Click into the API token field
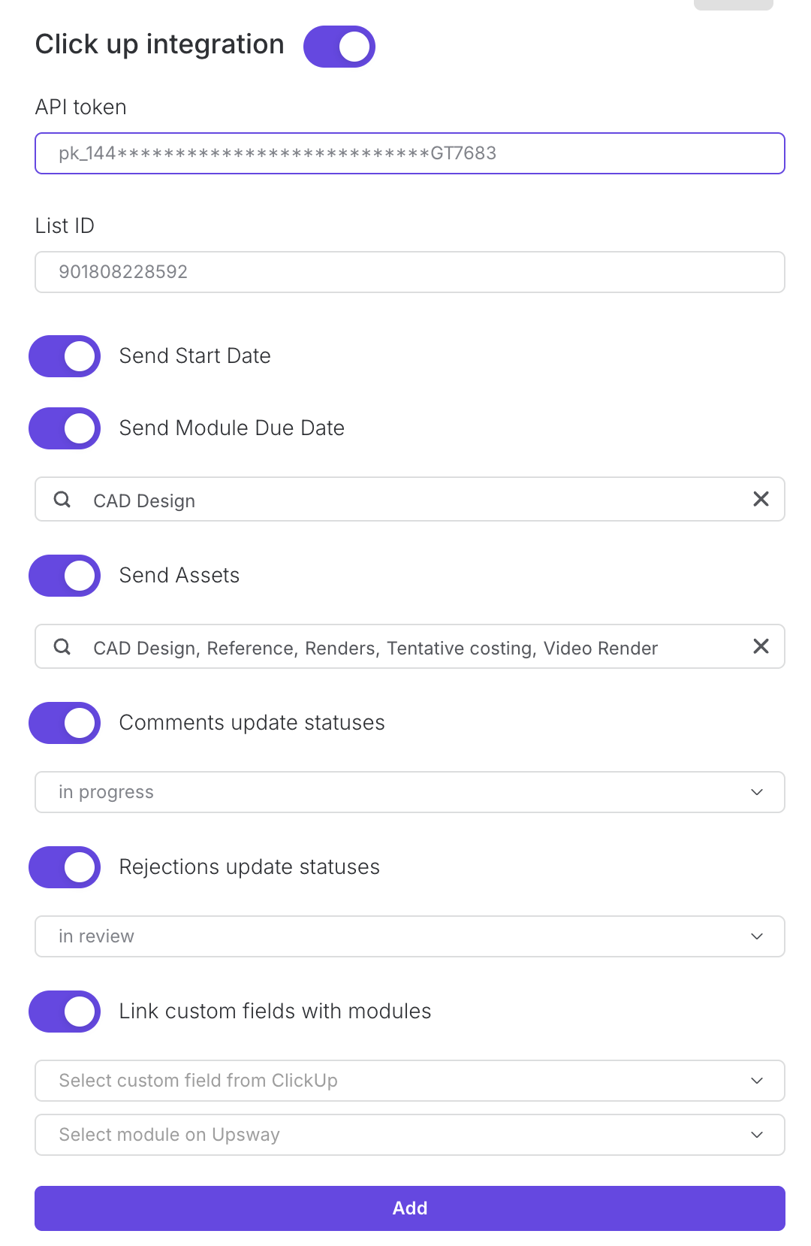The width and height of the screenshot is (811, 1246). (x=409, y=153)
